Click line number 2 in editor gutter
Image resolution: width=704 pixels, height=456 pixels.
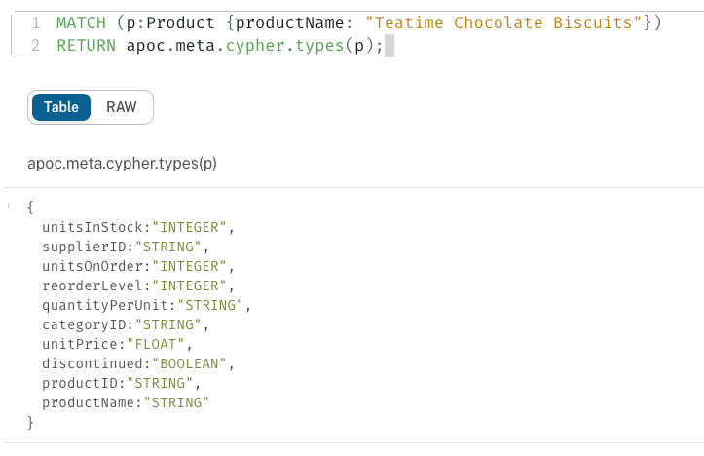point(36,46)
